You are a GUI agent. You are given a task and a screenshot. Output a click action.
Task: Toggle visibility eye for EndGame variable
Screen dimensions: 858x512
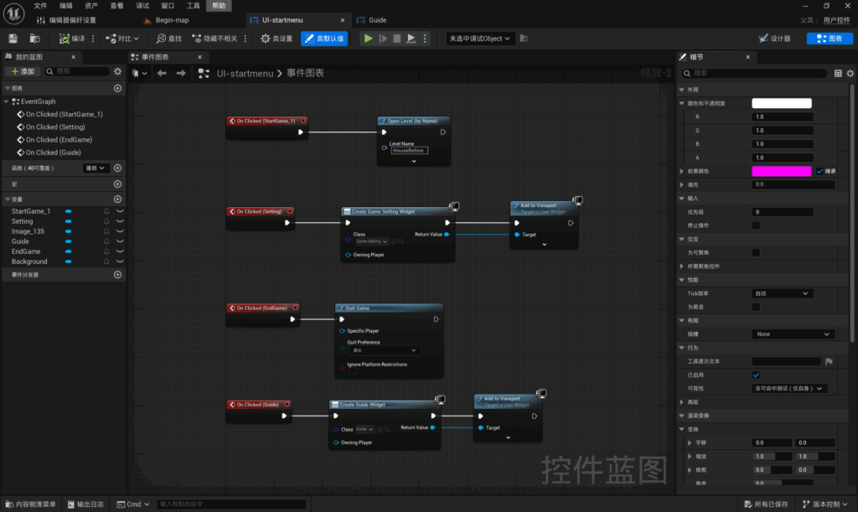(120, 251)
